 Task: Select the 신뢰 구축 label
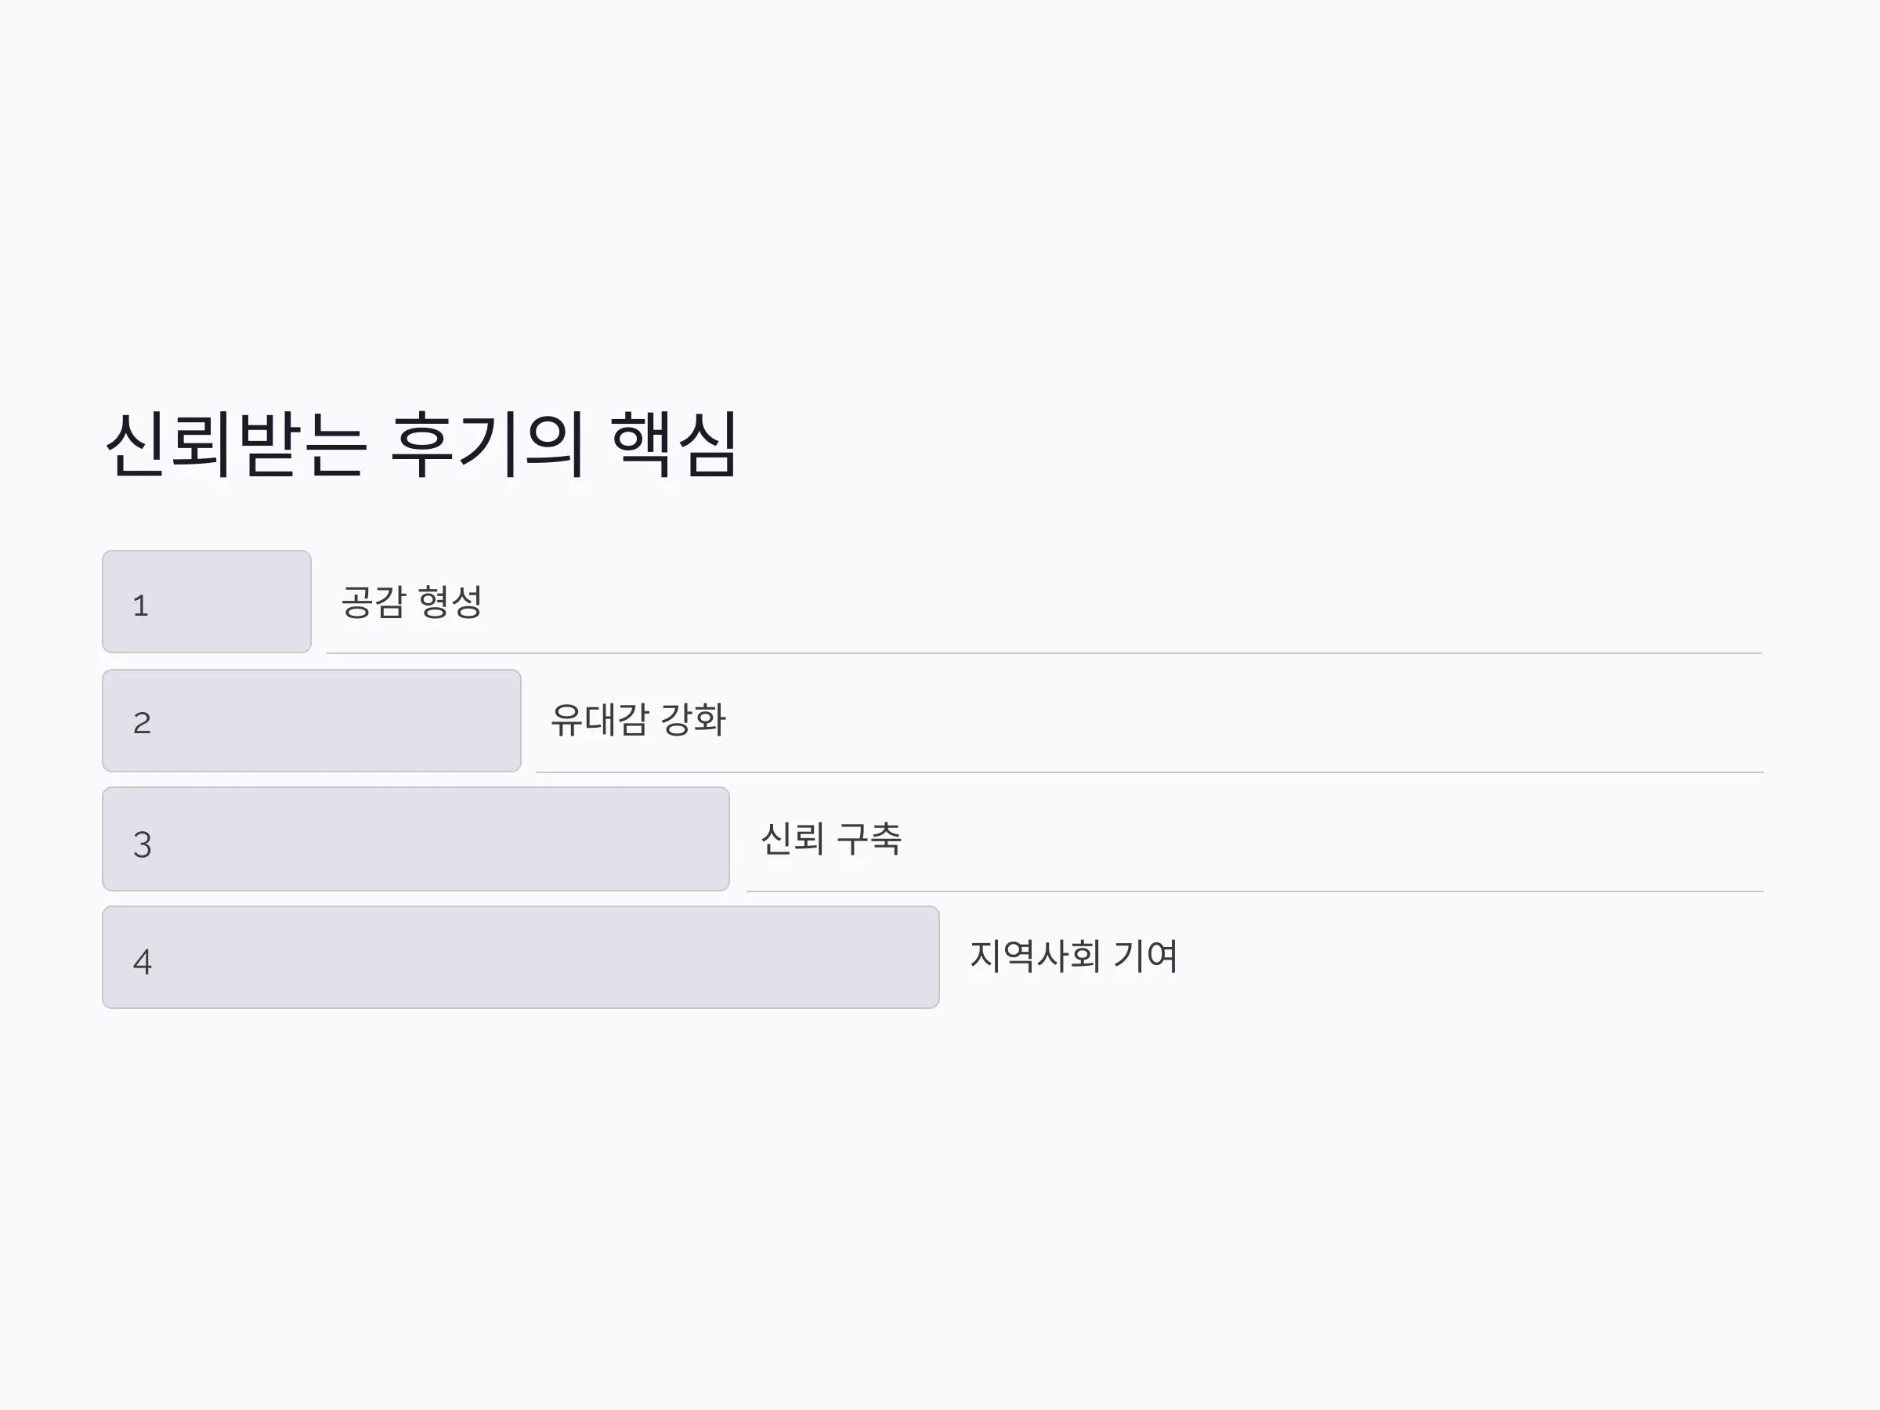[x=831, y=839]
